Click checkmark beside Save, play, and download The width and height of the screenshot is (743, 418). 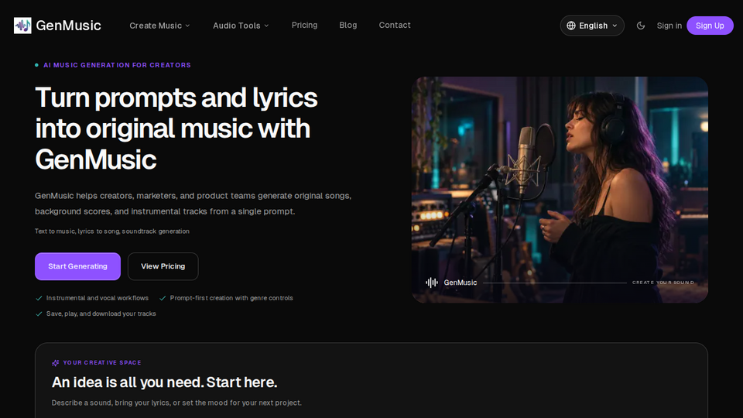tap(39, 313)
